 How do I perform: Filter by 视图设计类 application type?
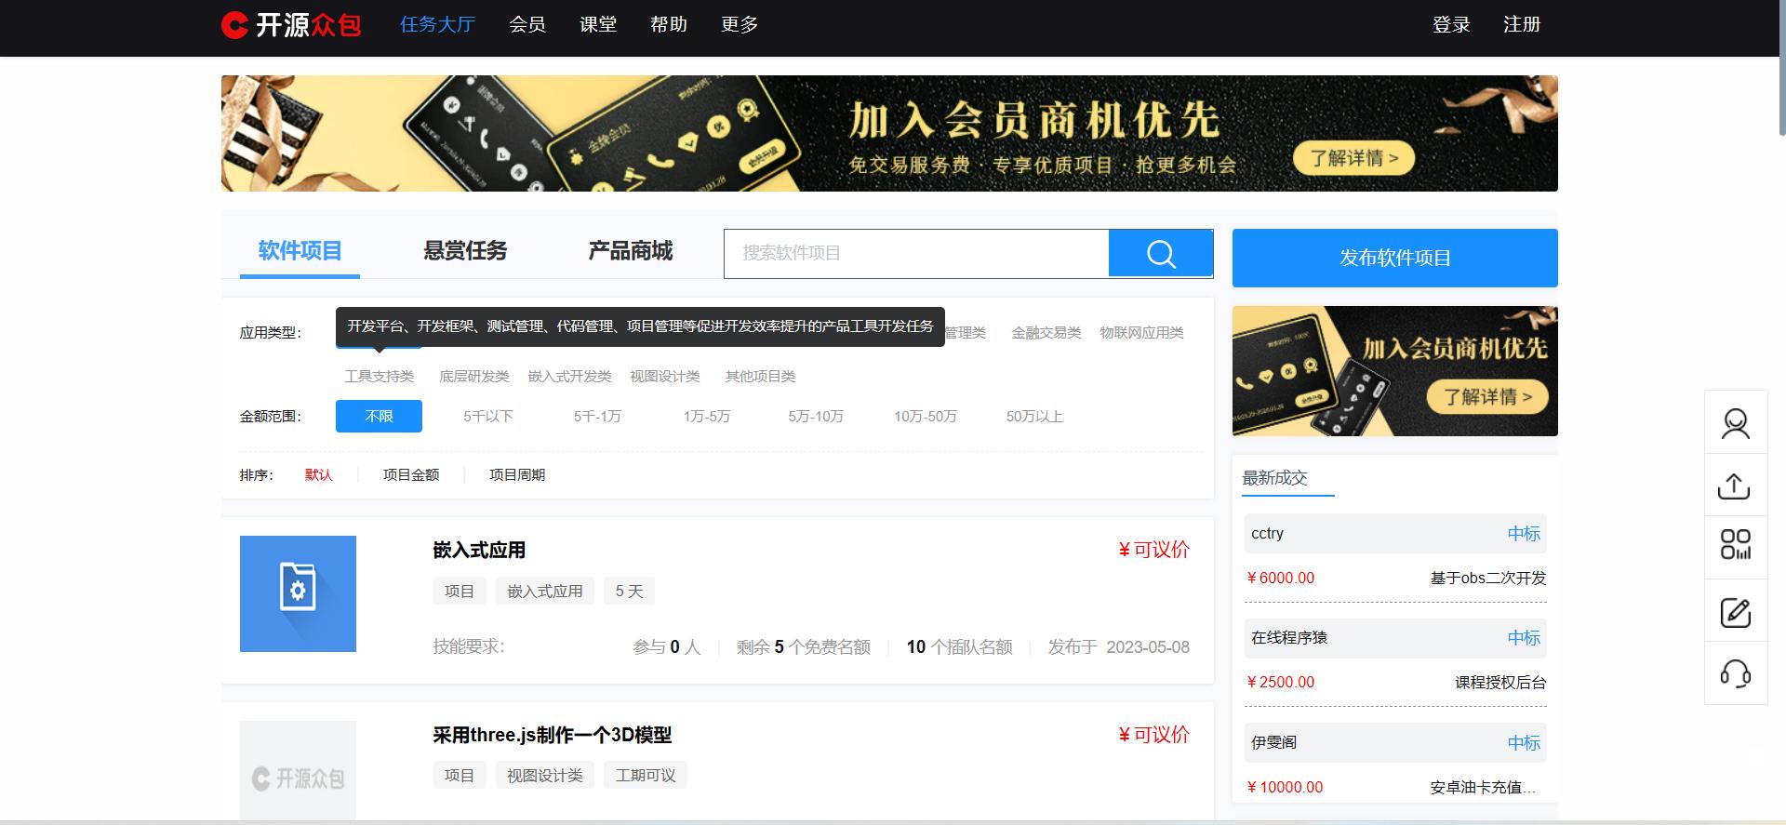coord(665,377)
